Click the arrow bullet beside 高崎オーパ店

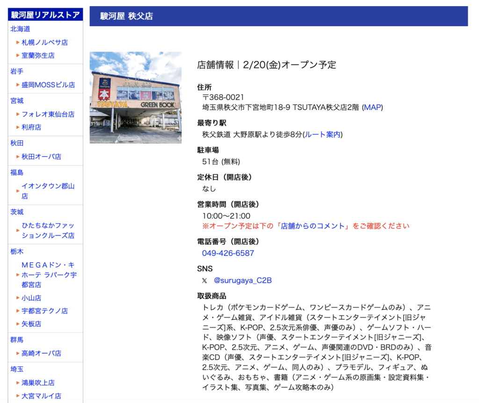pos(18,353)
